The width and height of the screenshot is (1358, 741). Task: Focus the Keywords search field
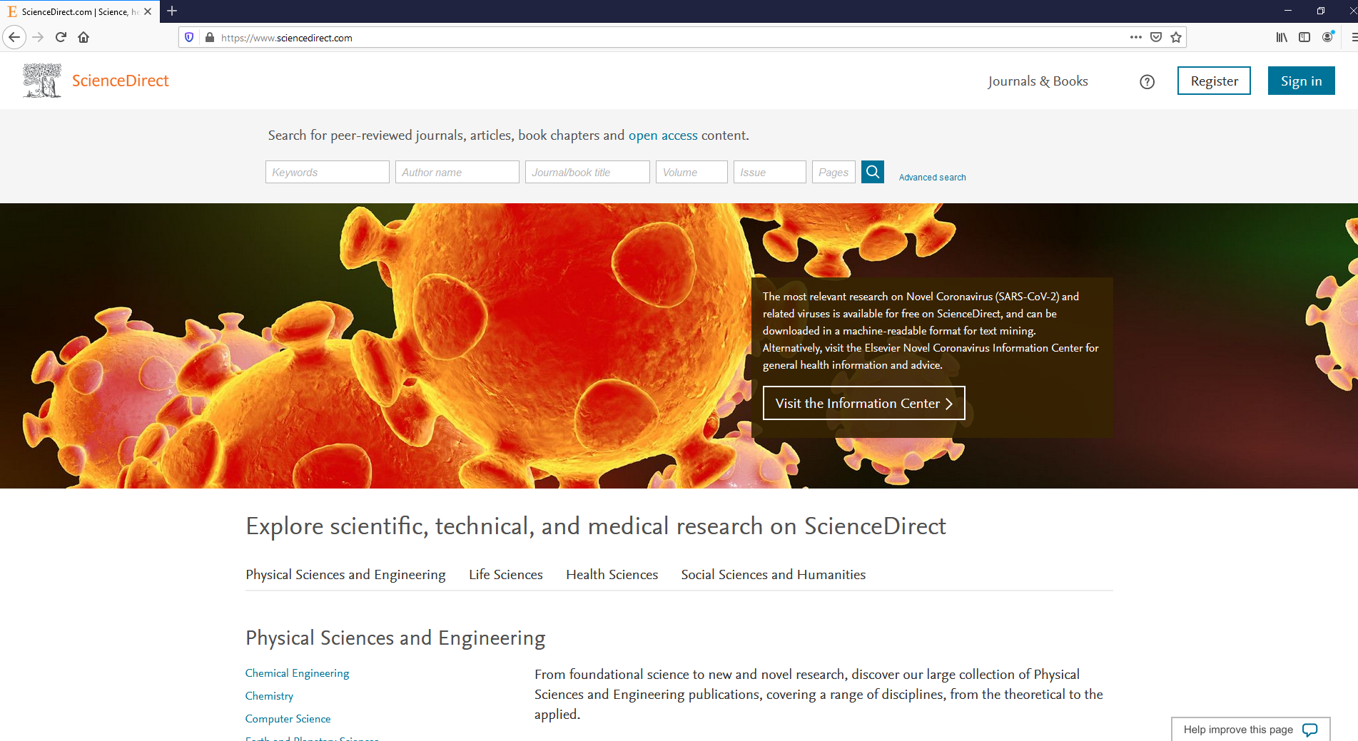(x=327, y=172)
